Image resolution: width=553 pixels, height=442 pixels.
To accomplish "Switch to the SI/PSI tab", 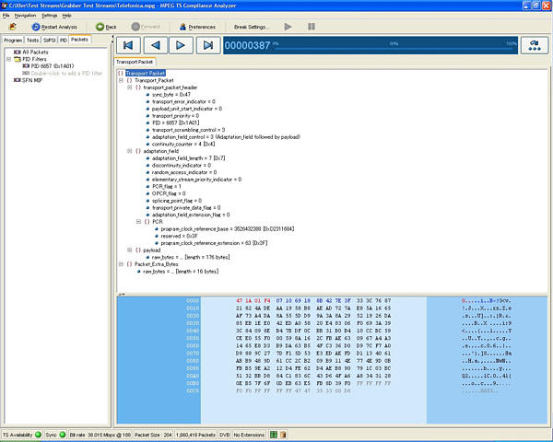I will click(x=49, y=41).
